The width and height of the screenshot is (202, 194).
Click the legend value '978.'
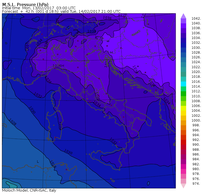[197, 174]
